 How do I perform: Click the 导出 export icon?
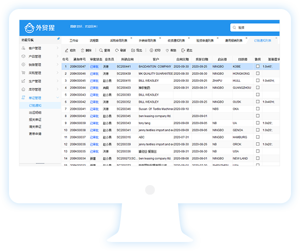tap(133, 50)
